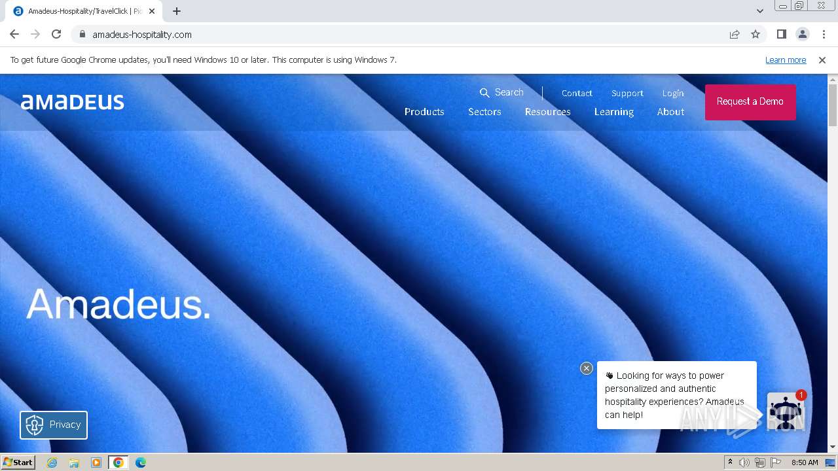Open the Windows Start button

[x=18, y=462]
